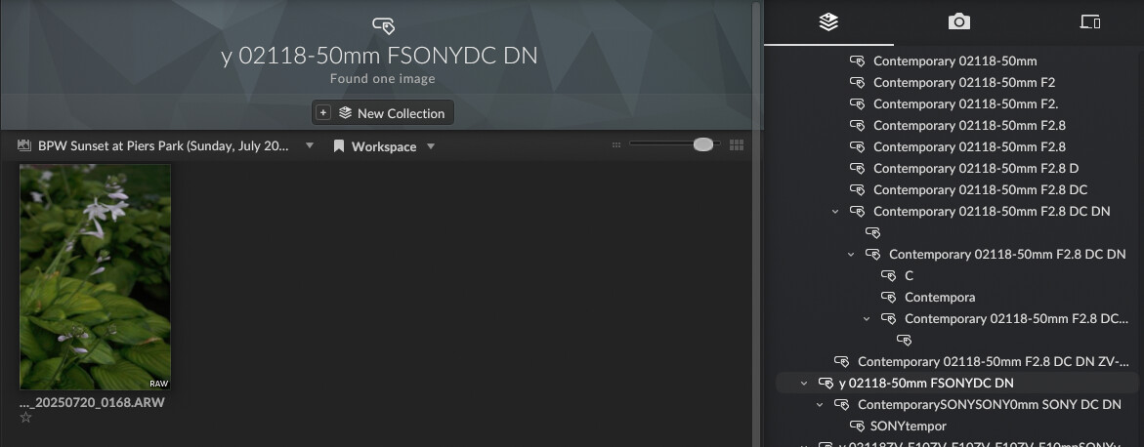The width and height of the screenshot is (1144, 447).
Task: Click the small grid icon left of slider
Action: coord(616,145)
